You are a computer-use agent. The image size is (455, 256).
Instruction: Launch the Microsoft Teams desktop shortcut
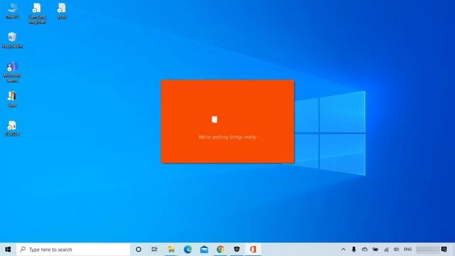pyautogui.click(x=12, y=72)
